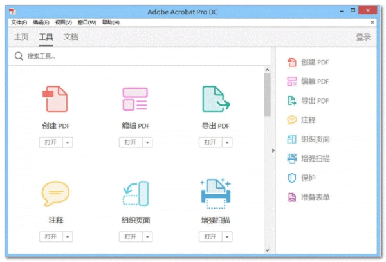Choose 增强扫描 in the right sidebar

315,158
